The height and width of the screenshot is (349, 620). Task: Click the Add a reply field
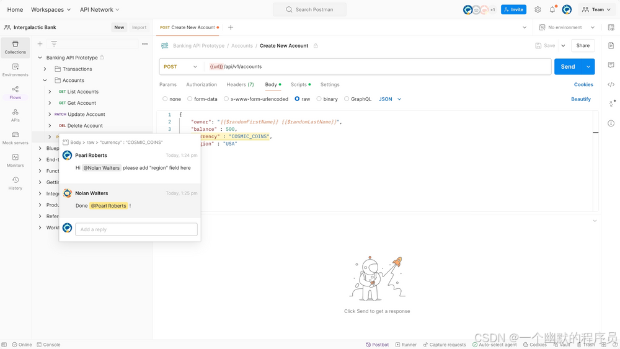136,229
